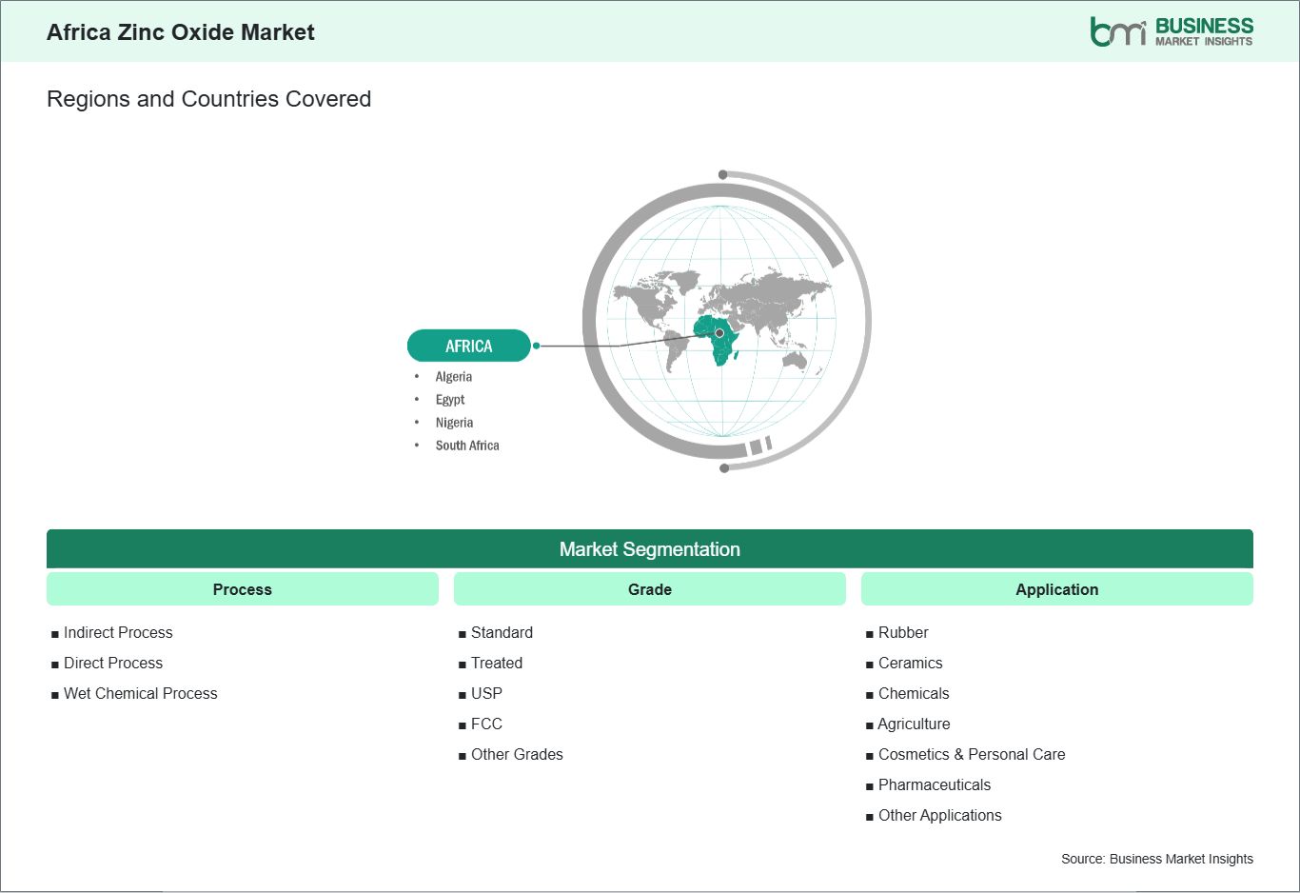Screen dimensions: 1300x893
Task: Click 'USP' under Grade
Action: coord(486,693)
